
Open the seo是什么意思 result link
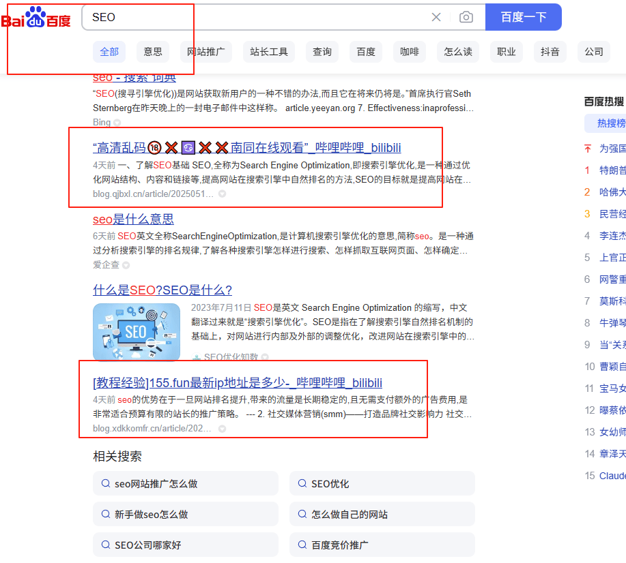pyautogui.click(x=133, y=219)
